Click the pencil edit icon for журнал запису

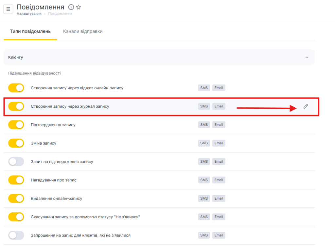[306, 106]
